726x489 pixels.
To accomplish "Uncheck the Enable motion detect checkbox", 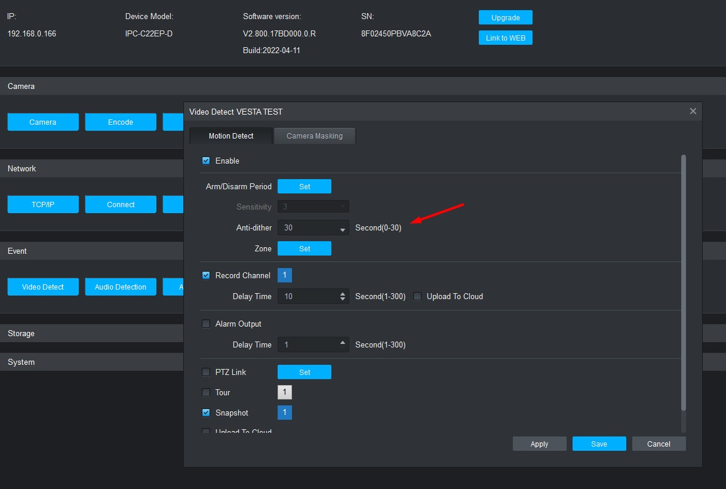I will click(x=206, y=161).
